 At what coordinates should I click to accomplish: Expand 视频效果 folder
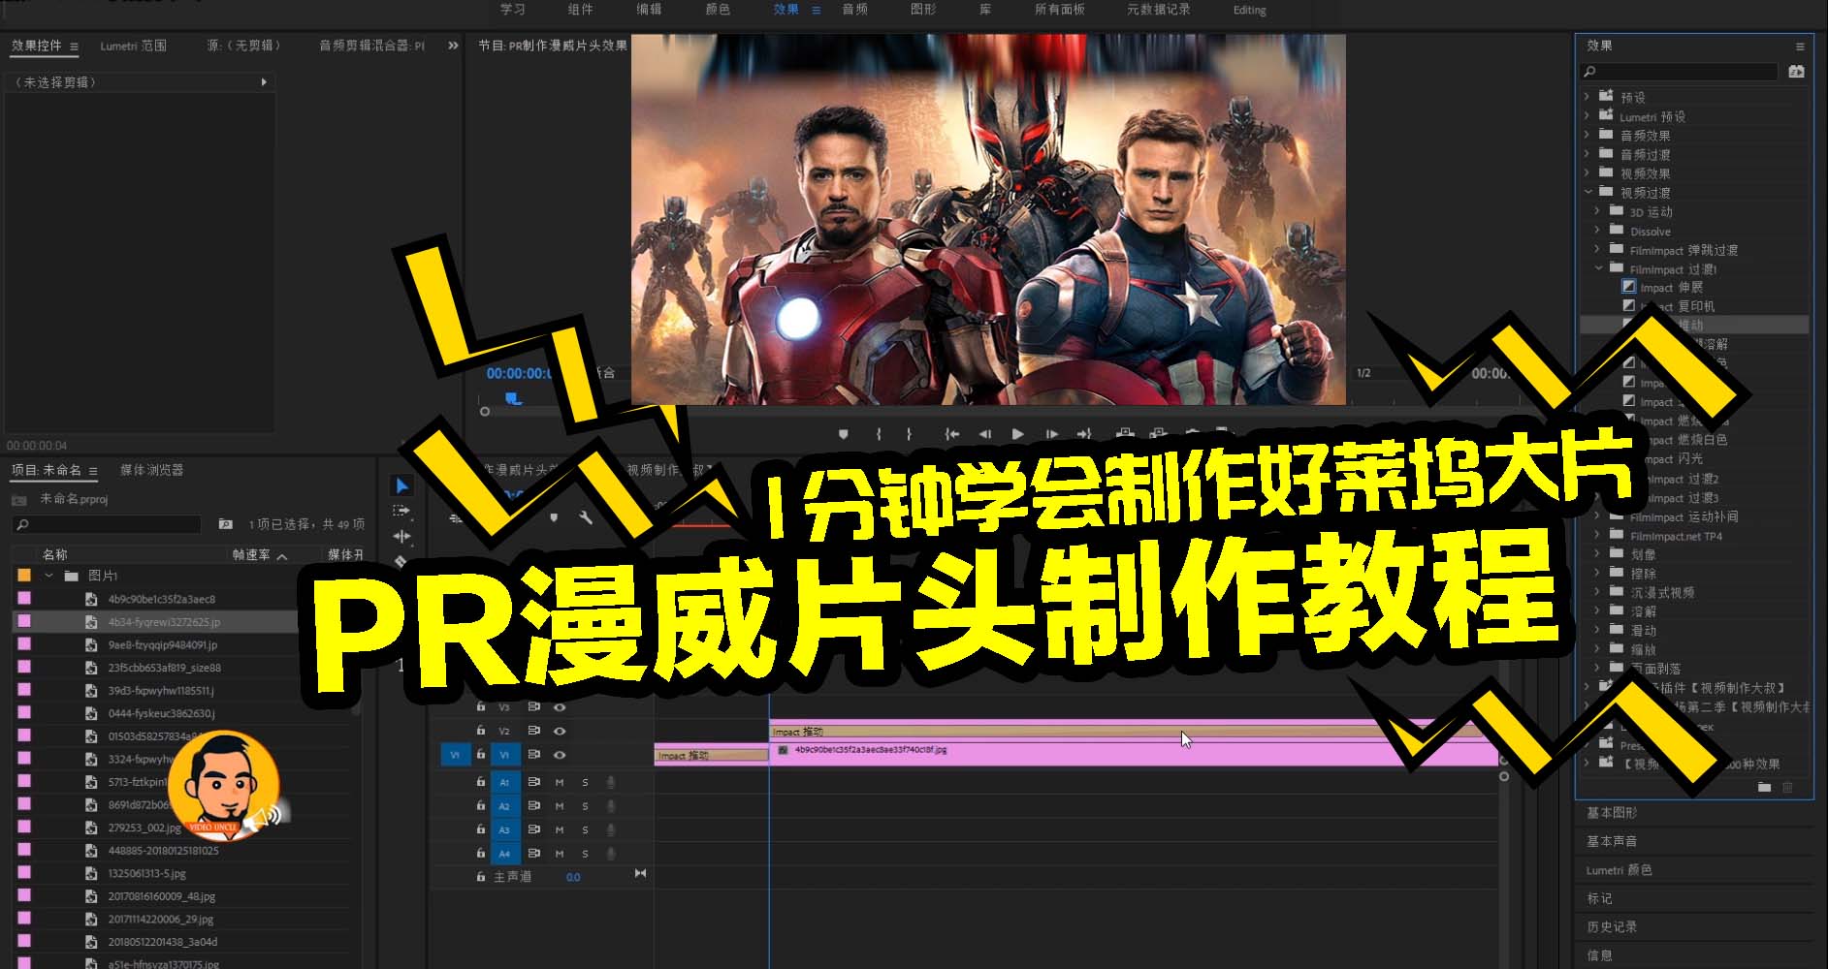[x=1587, y=173]
